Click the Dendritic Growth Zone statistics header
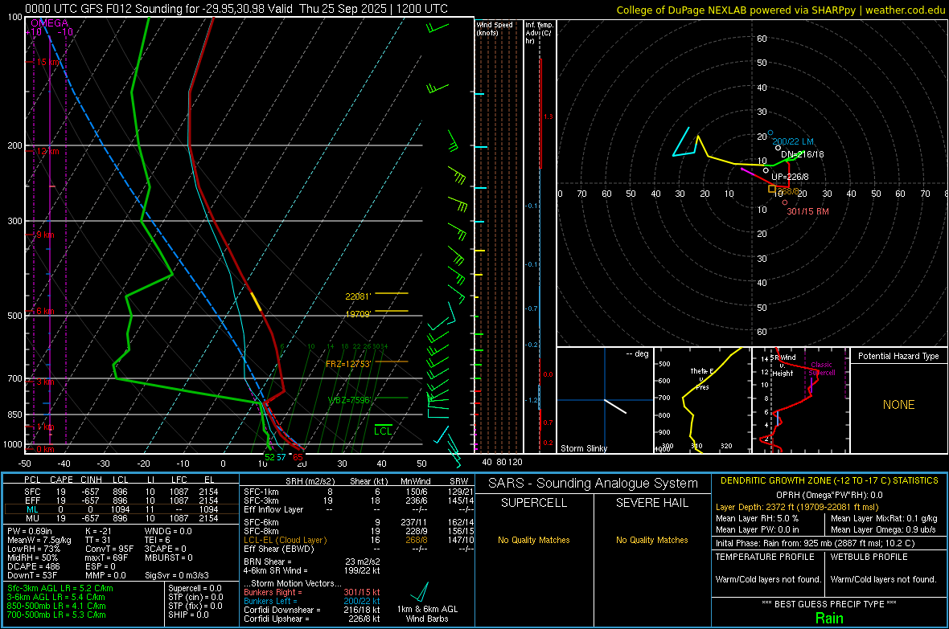Viewport: 949px width, 629px height. point(829,481)
